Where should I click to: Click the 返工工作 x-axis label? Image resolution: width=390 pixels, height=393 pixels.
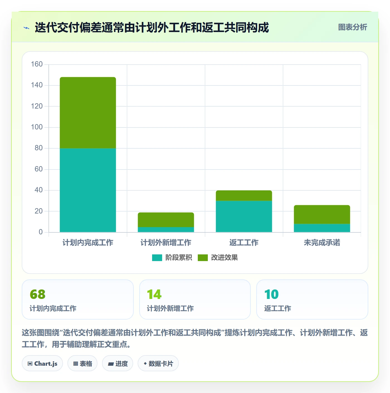click(244, 243)
